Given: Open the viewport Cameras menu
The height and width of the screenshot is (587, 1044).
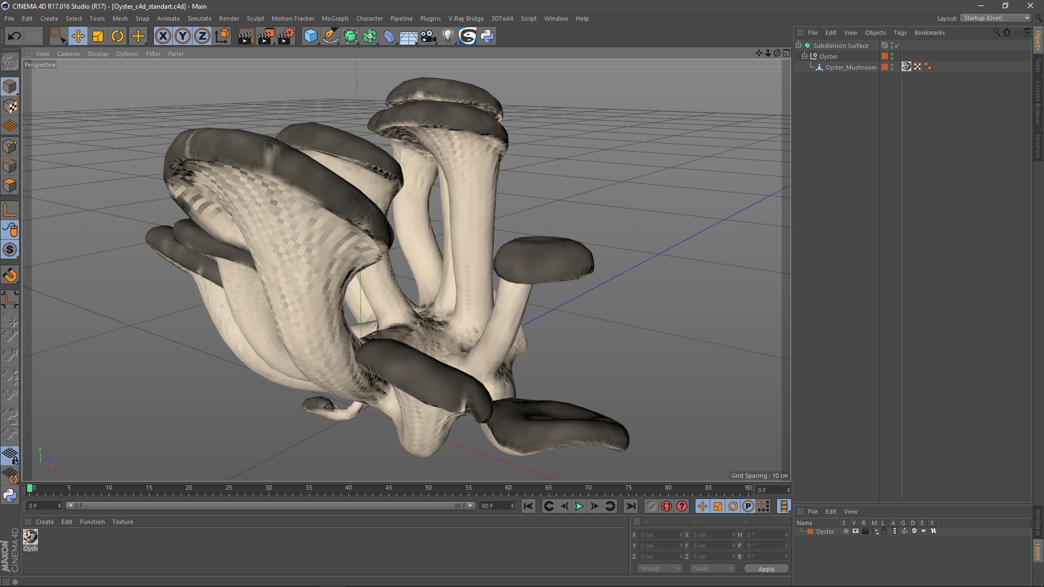Looking at the screenshot, I should [x=69, y=54].
